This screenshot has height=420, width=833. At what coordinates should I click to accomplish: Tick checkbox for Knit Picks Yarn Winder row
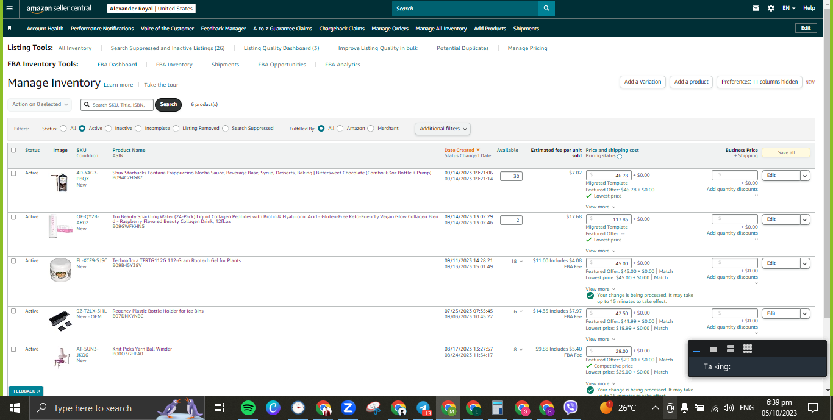13,349
